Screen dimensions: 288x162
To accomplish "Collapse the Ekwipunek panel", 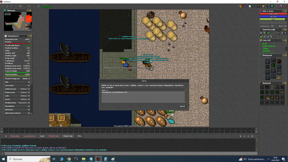I will pyautogui.click(x=283, y=55).
